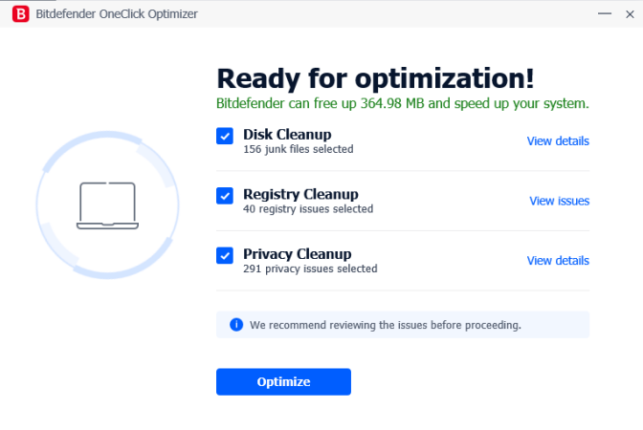Click the recommendation message about reviewing issues
The image size is (643, 430).
pyautogui.click(x=386, y=325)
